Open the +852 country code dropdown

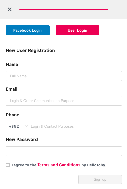tap(18, 126)
